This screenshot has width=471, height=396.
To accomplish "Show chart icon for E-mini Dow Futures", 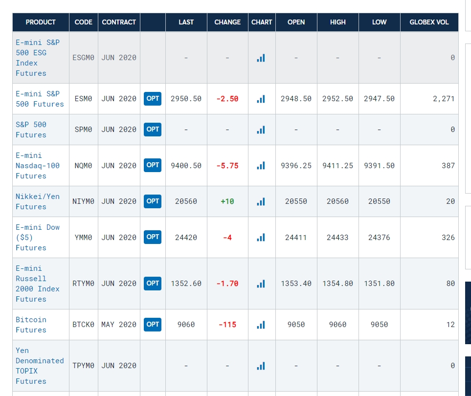I will [261, 238].
